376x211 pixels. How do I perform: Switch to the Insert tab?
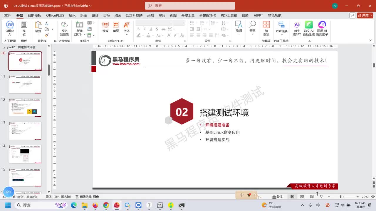coord(72,15)
